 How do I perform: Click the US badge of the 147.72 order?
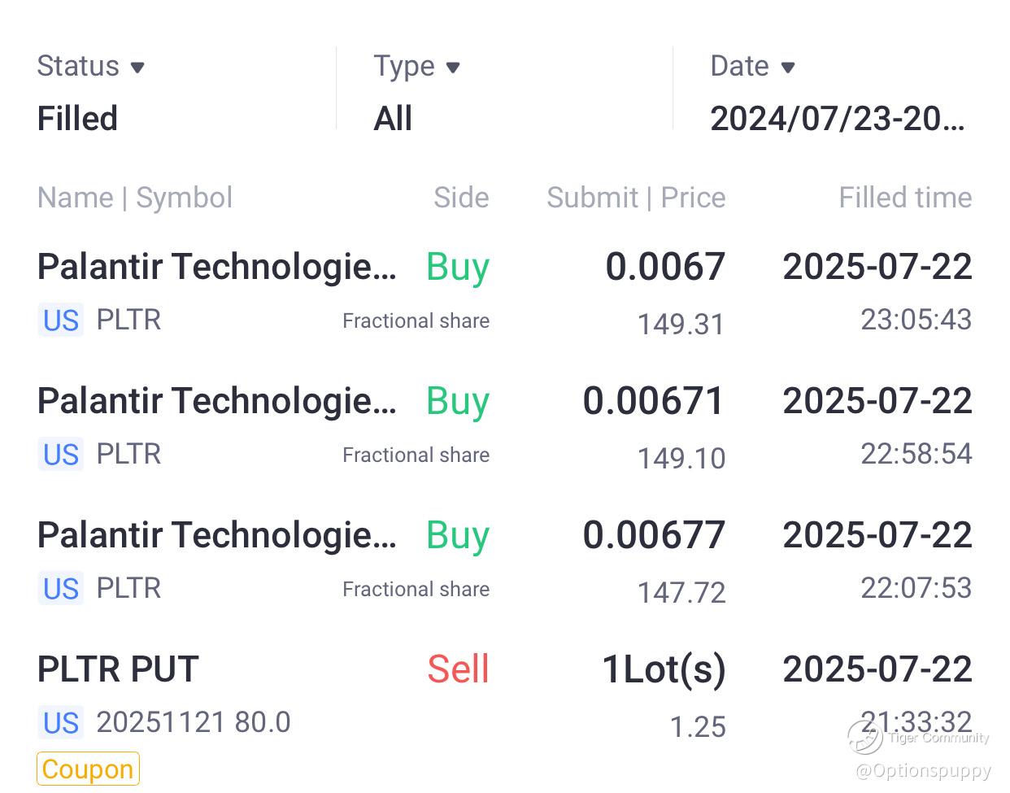[x=61, y=589]
